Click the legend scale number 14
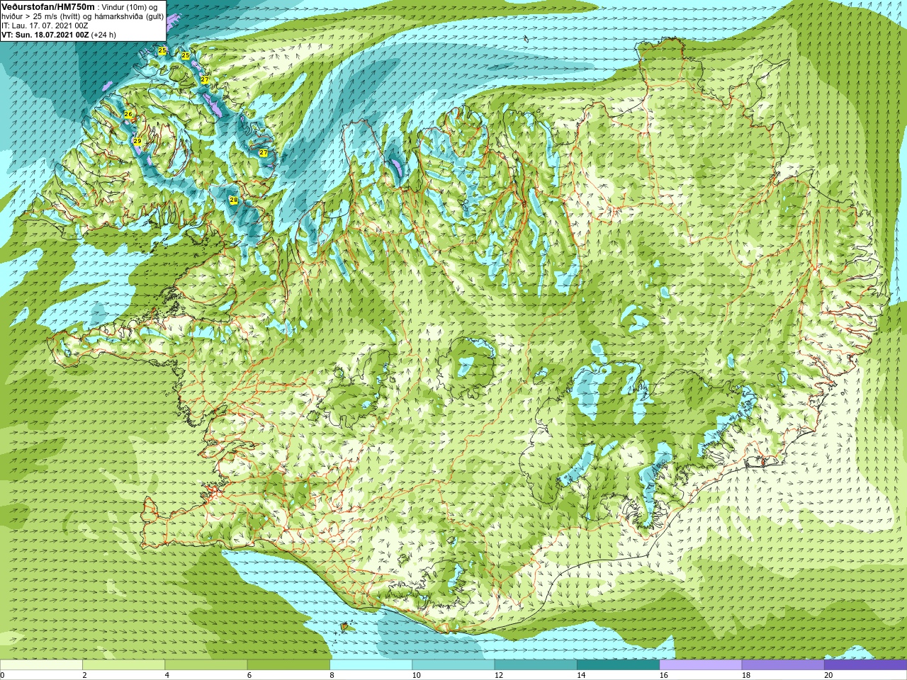907x680 pixels. [581, 675]
